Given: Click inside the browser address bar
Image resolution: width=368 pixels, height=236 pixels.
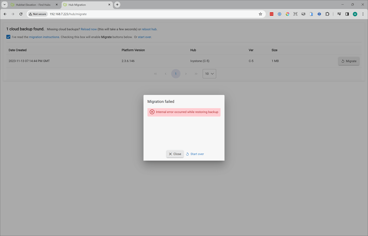Looking at the screenshot, I should pyautogui.click(x=144, y=14).
